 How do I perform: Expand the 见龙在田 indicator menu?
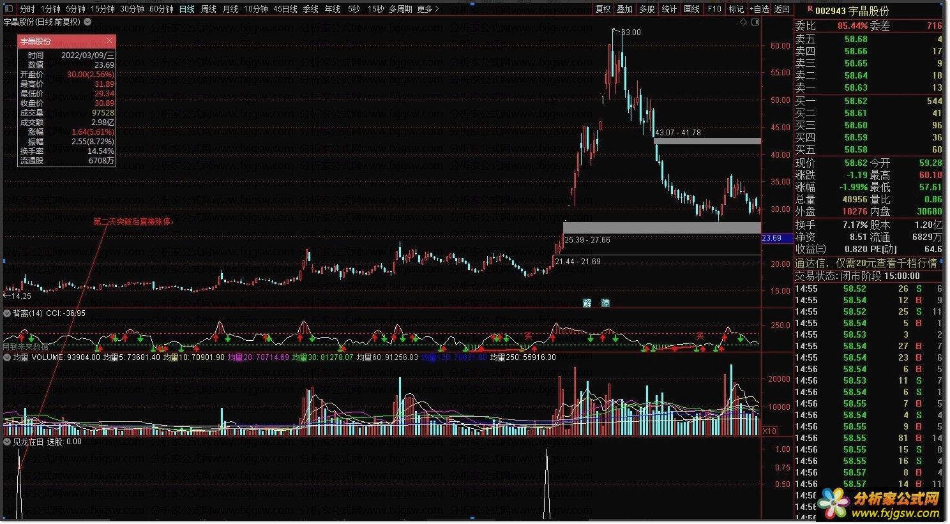click(x=7, y=442)
